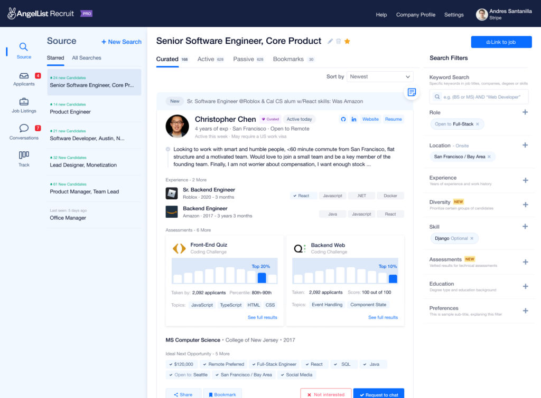The width and height of the screenshot is (541, 398).
Task: Open Christopher Chen's GitHub profile icon
Action: pyautogui.click(x=343, y=119)
